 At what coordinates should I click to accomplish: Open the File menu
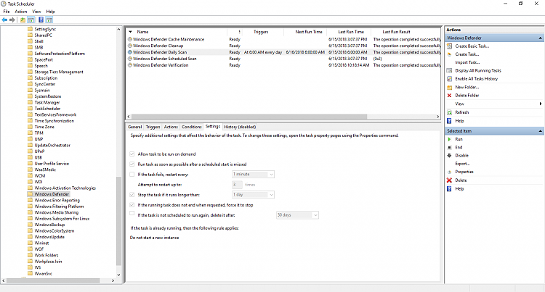click(7, 12)
